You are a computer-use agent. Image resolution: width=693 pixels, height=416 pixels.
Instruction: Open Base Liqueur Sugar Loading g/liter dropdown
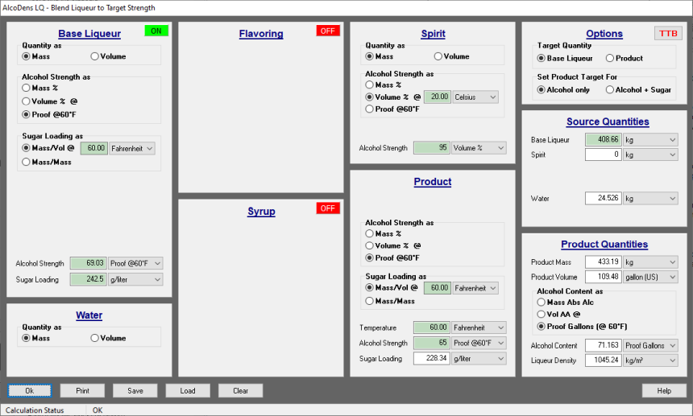(x=135, y=279)
